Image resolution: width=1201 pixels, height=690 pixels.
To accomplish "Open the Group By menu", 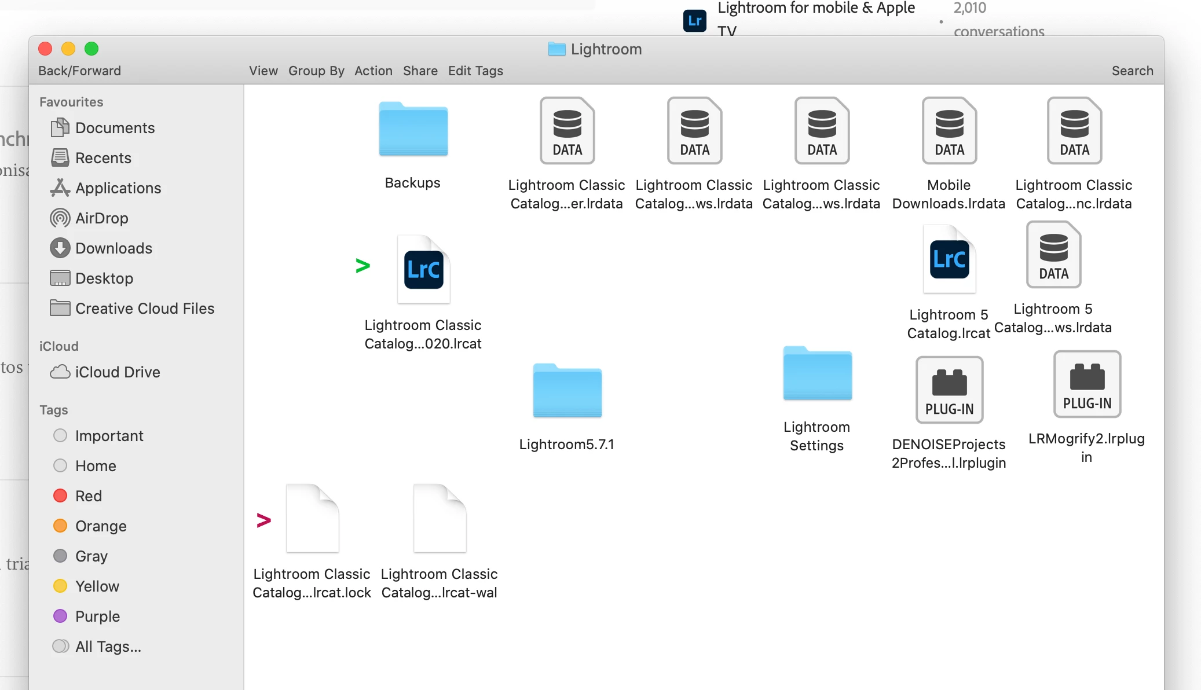I will click(x=316, y=71).
